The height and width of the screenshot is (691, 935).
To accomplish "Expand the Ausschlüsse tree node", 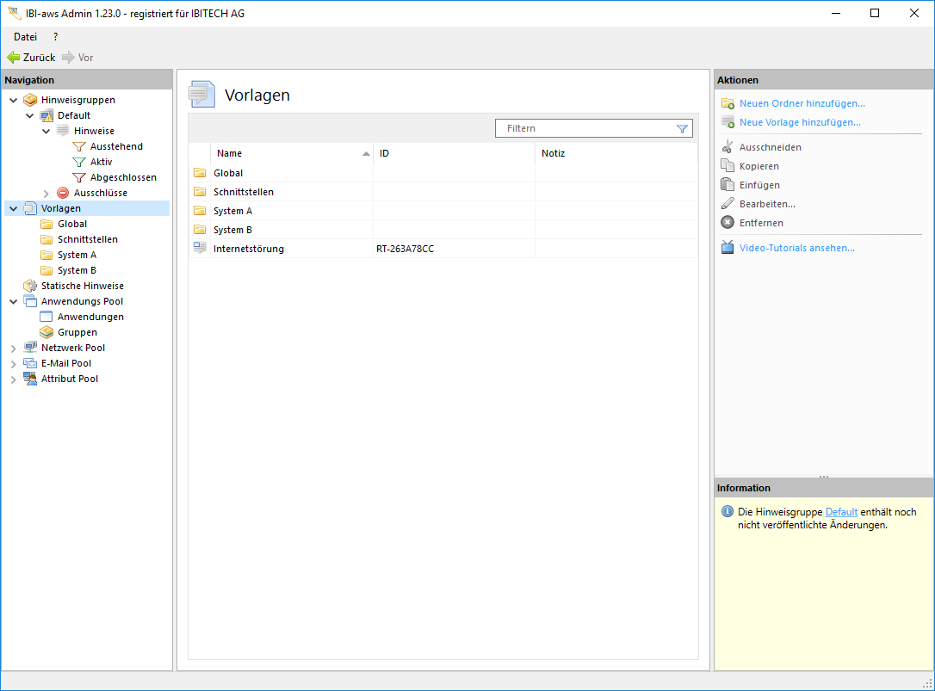I will 46,194.
